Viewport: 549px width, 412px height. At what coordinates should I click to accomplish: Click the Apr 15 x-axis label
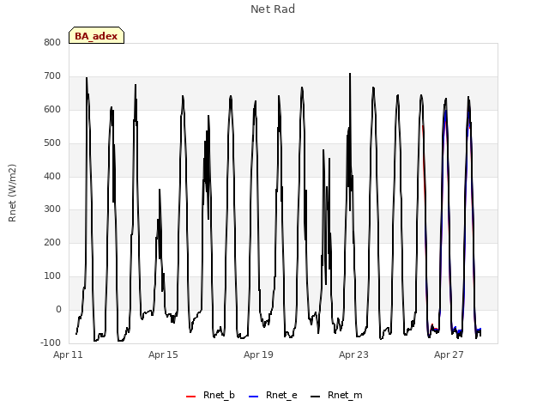coord(163,354)
